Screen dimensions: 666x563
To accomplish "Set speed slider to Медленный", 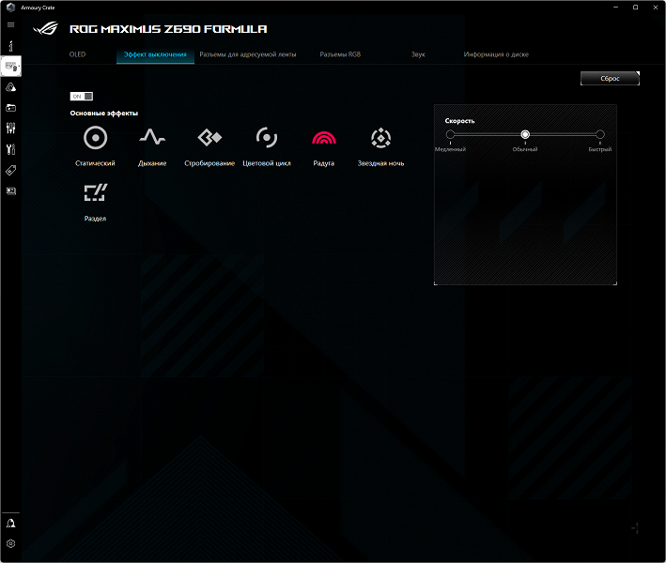I will point(450,134).
